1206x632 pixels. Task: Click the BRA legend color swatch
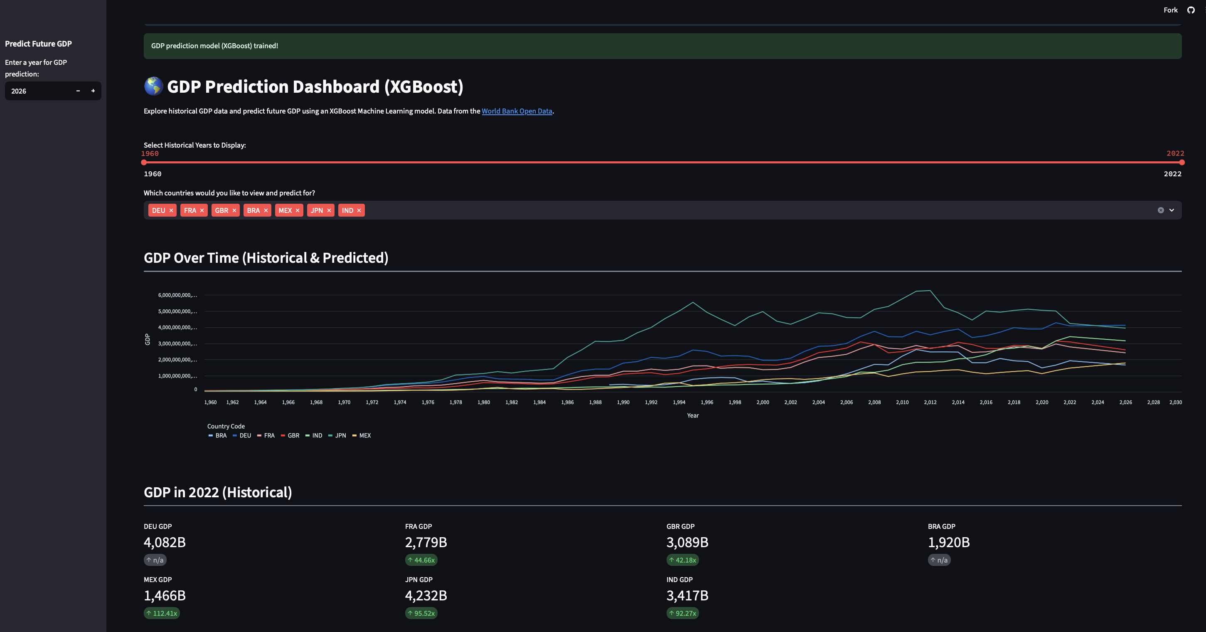point(211,435)
